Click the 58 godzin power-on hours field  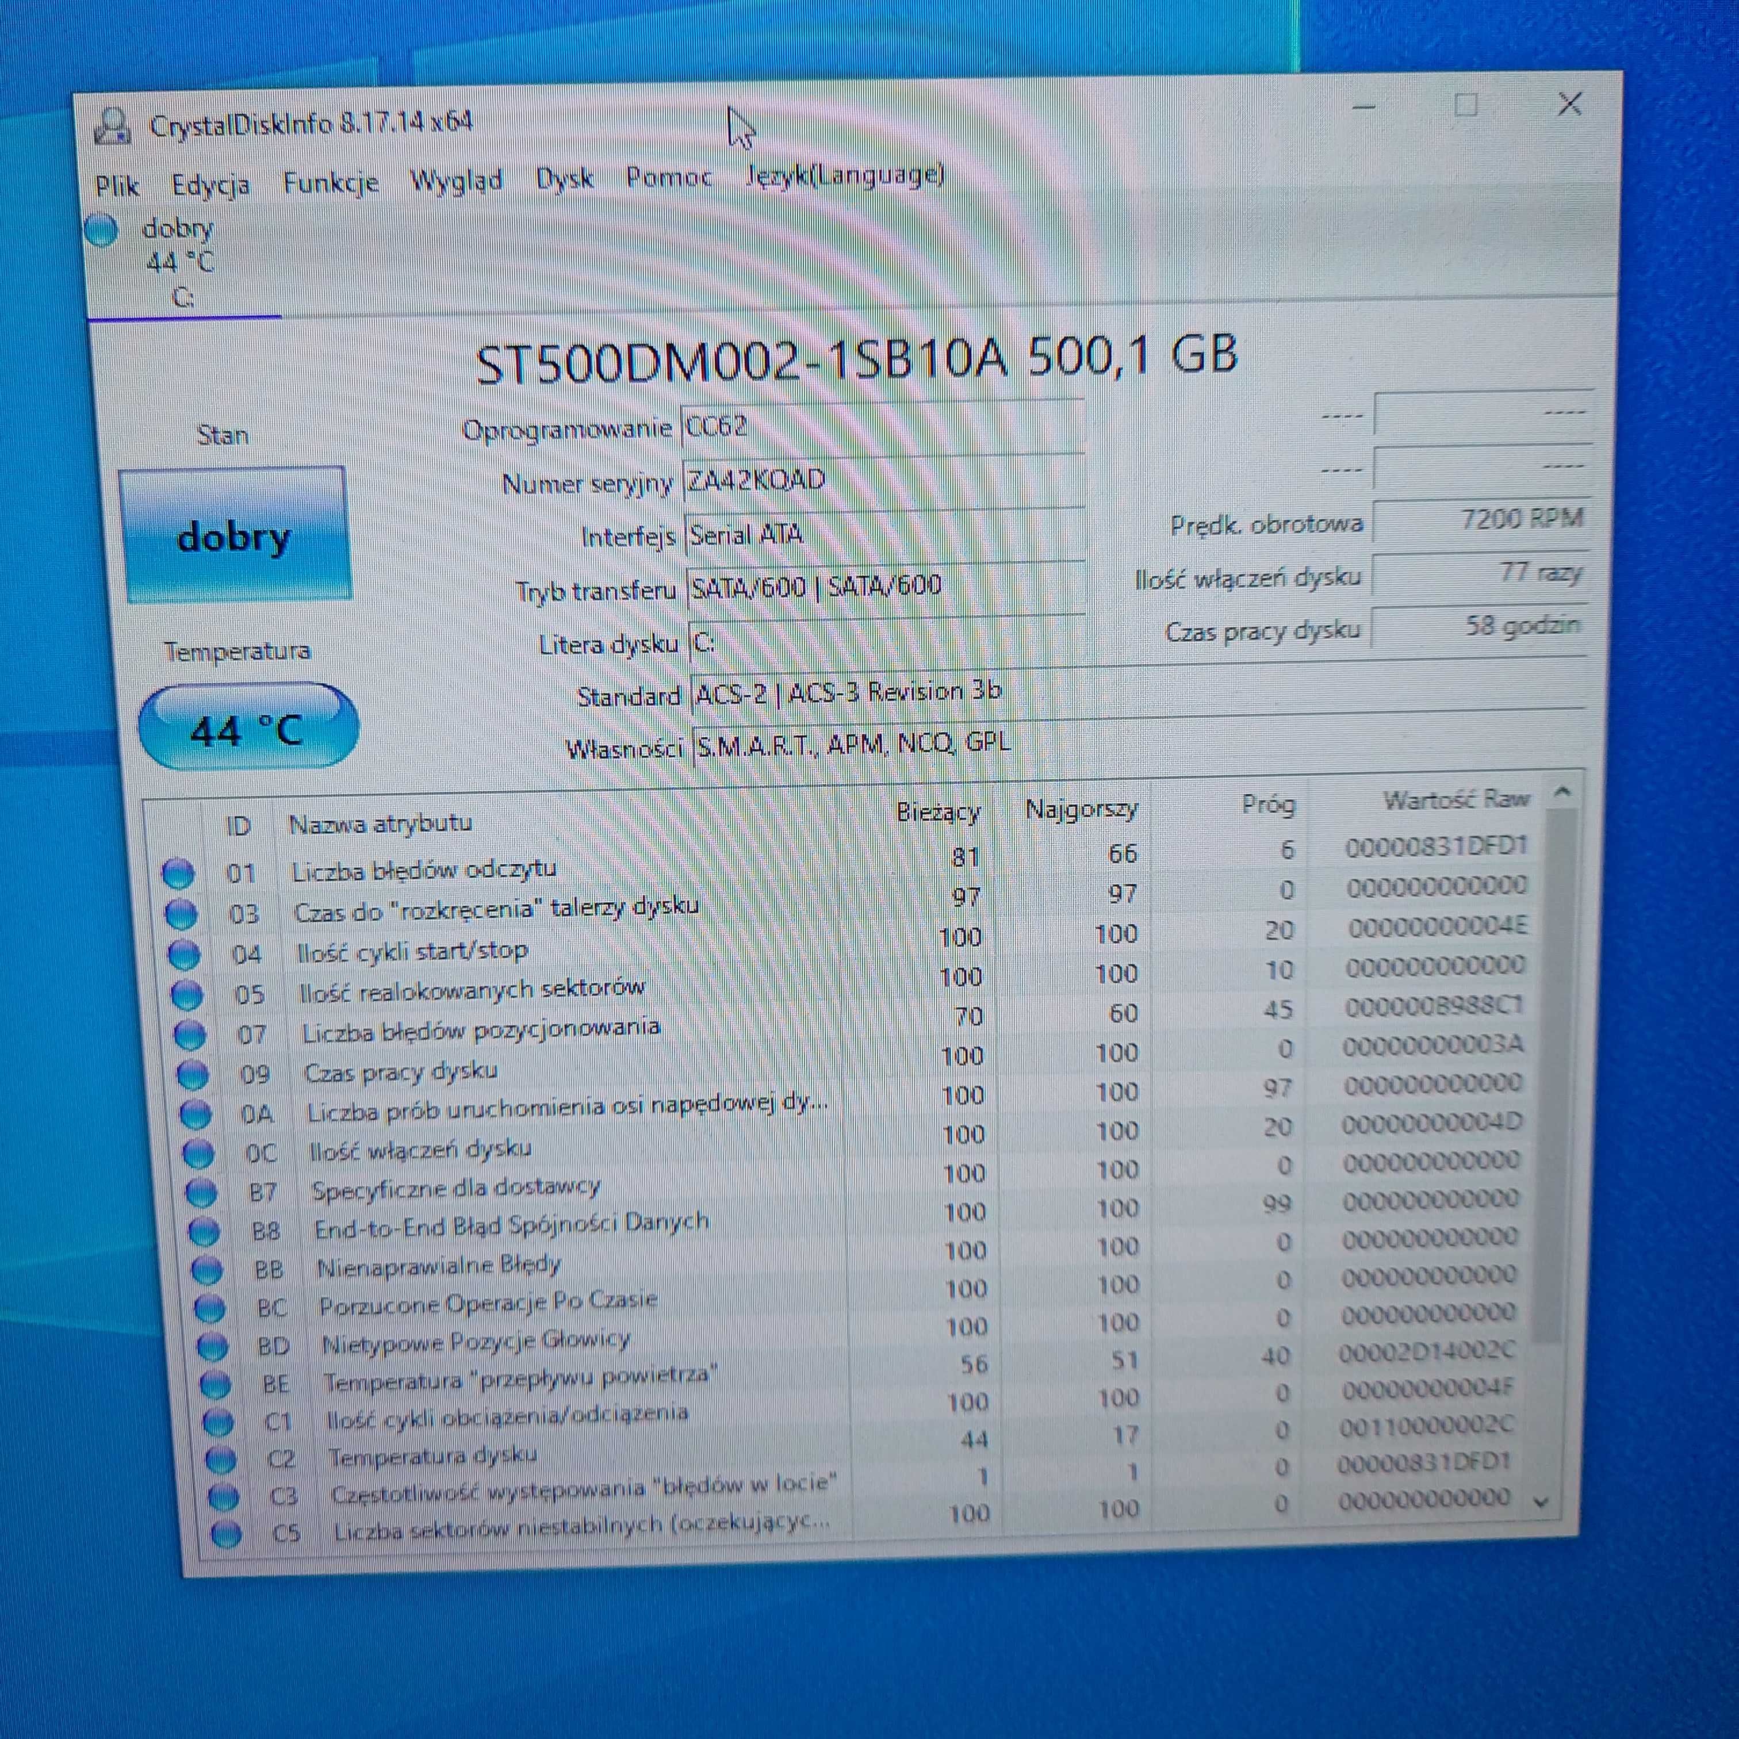tap(1480, 626)
